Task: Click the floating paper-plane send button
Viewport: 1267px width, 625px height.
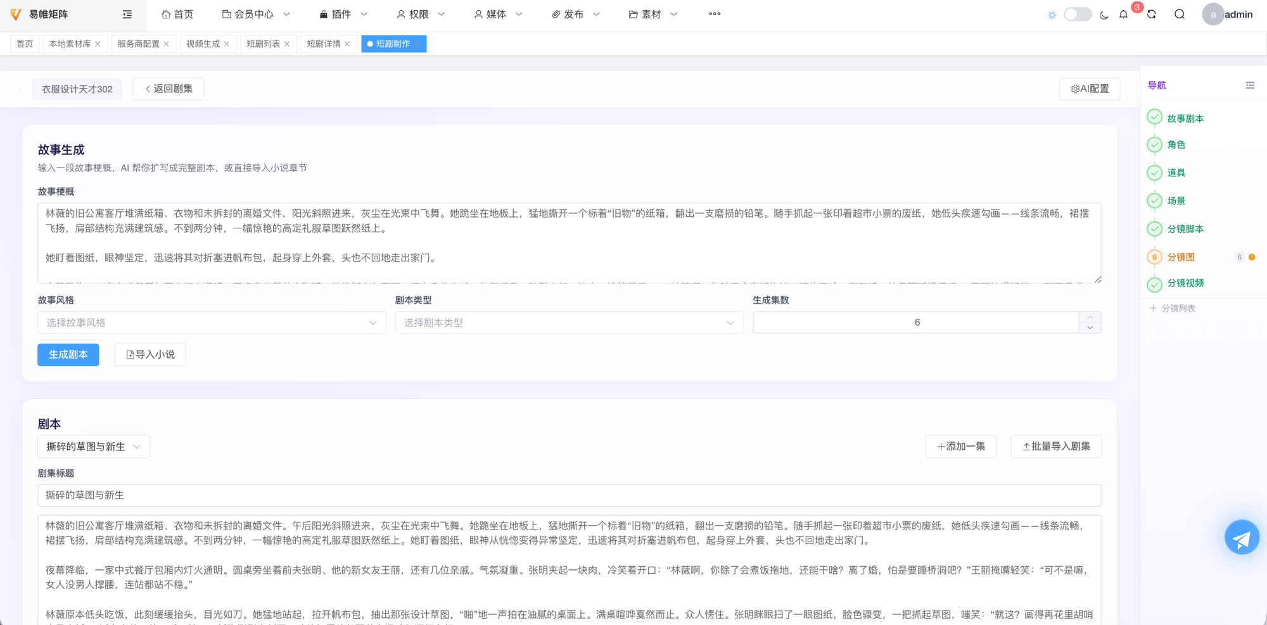Action: pos(1242,538)
